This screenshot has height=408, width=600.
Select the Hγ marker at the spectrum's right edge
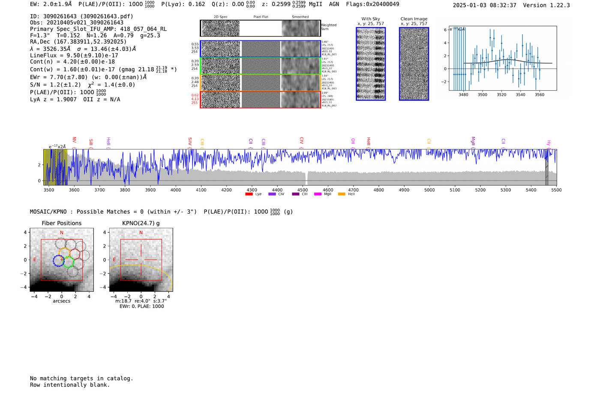pos(549,144)
